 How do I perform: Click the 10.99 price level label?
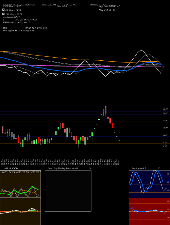[x=165, y=128]
